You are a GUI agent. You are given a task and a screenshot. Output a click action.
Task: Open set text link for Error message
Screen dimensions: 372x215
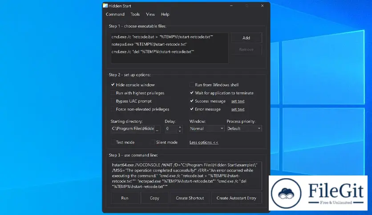238,109
